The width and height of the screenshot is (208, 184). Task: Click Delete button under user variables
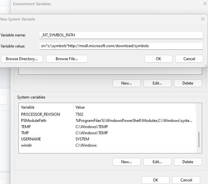188,83
